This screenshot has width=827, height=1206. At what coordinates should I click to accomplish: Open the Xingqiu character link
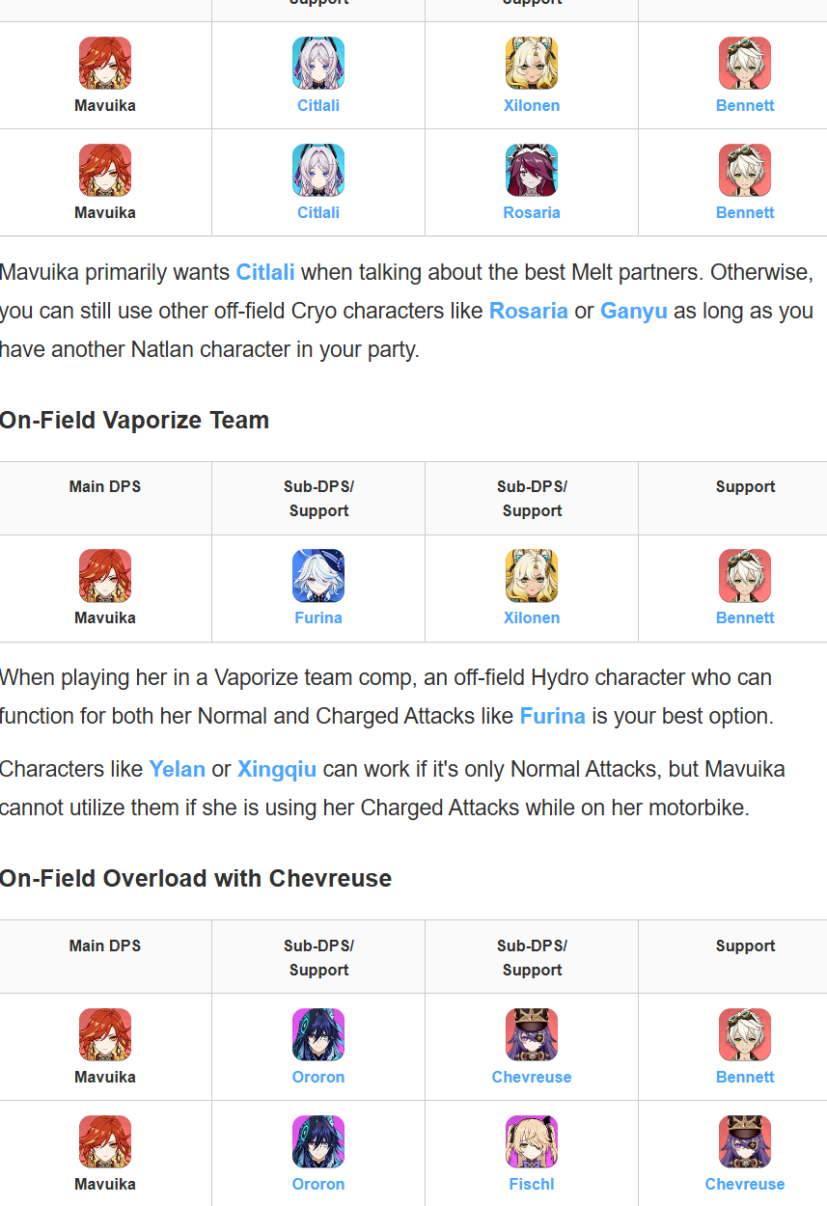277,769
